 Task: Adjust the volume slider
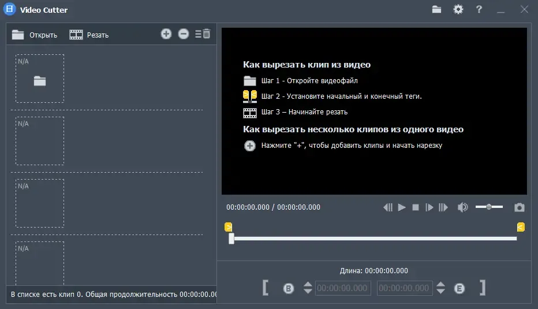[x=489, y=207]
